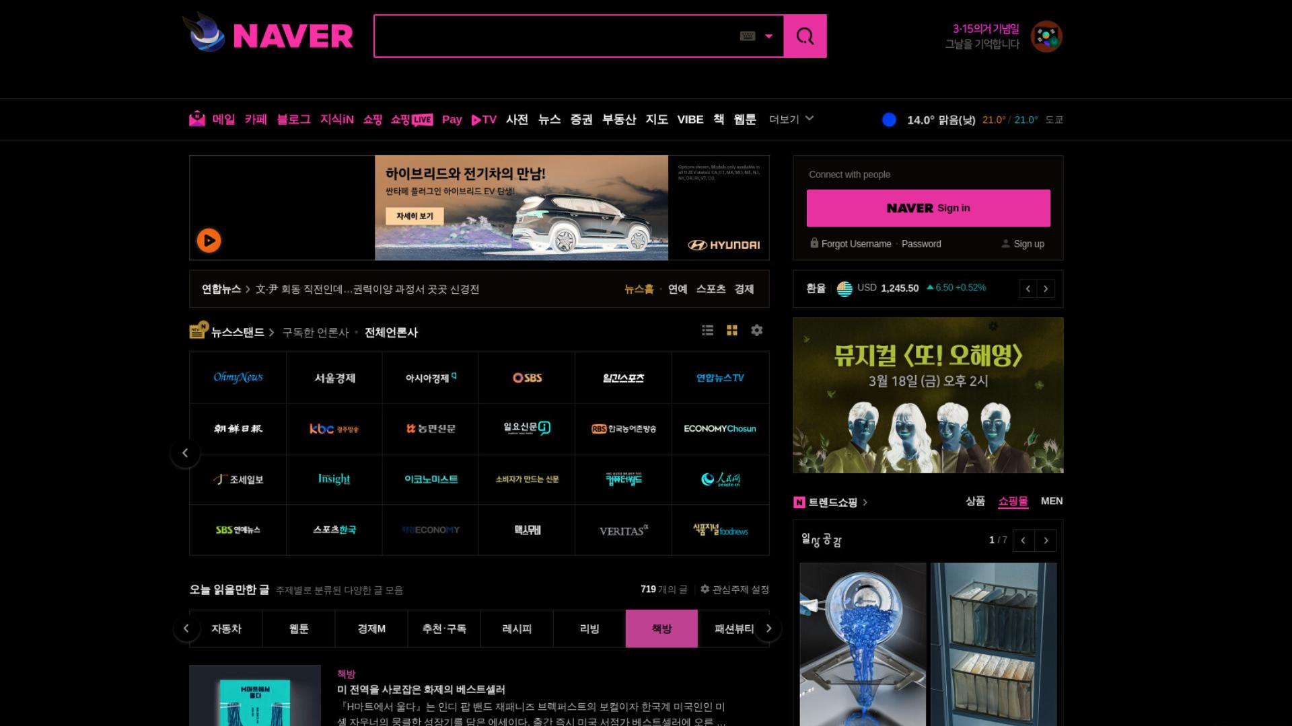Go to next 일상공감 shopping page
The width and height of the screenshot is (1292, 726).
(x=1046, y=540)
